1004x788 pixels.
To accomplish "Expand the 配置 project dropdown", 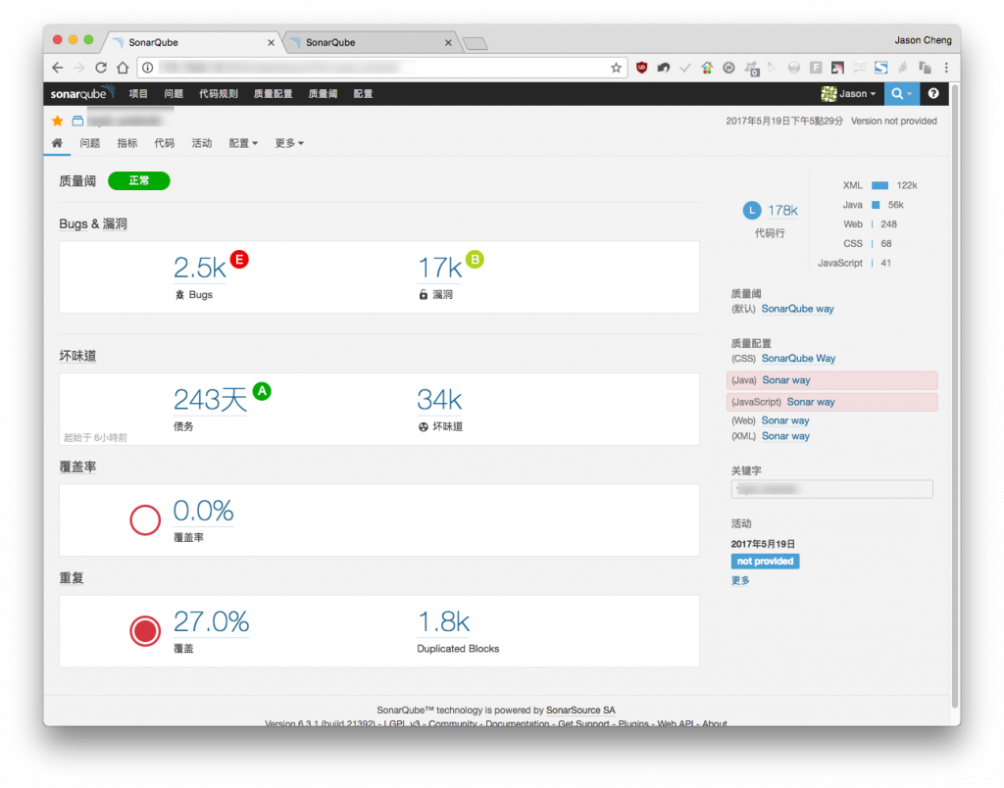I will 243,143.
